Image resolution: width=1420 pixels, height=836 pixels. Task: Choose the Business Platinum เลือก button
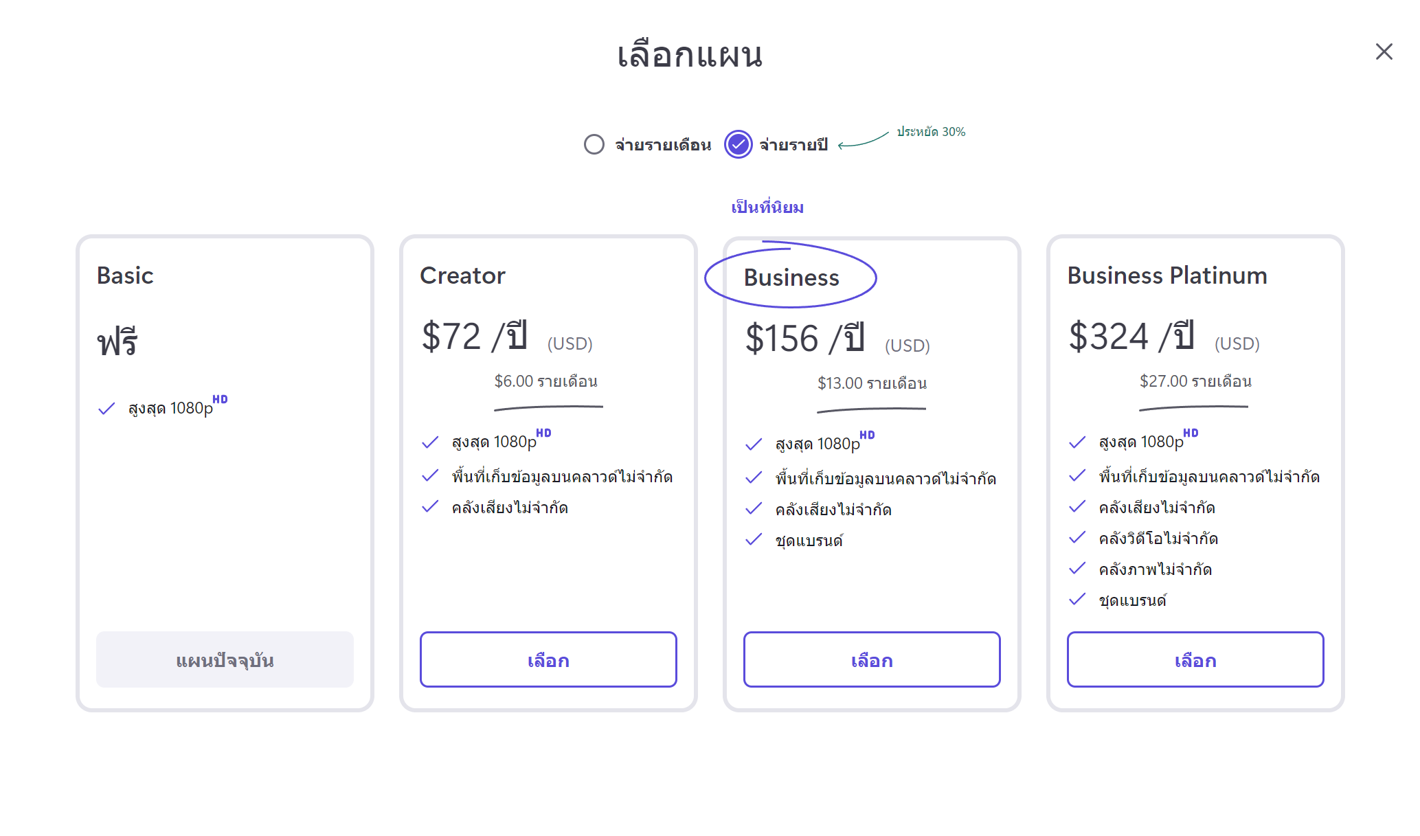click(x=1195, y=659)
